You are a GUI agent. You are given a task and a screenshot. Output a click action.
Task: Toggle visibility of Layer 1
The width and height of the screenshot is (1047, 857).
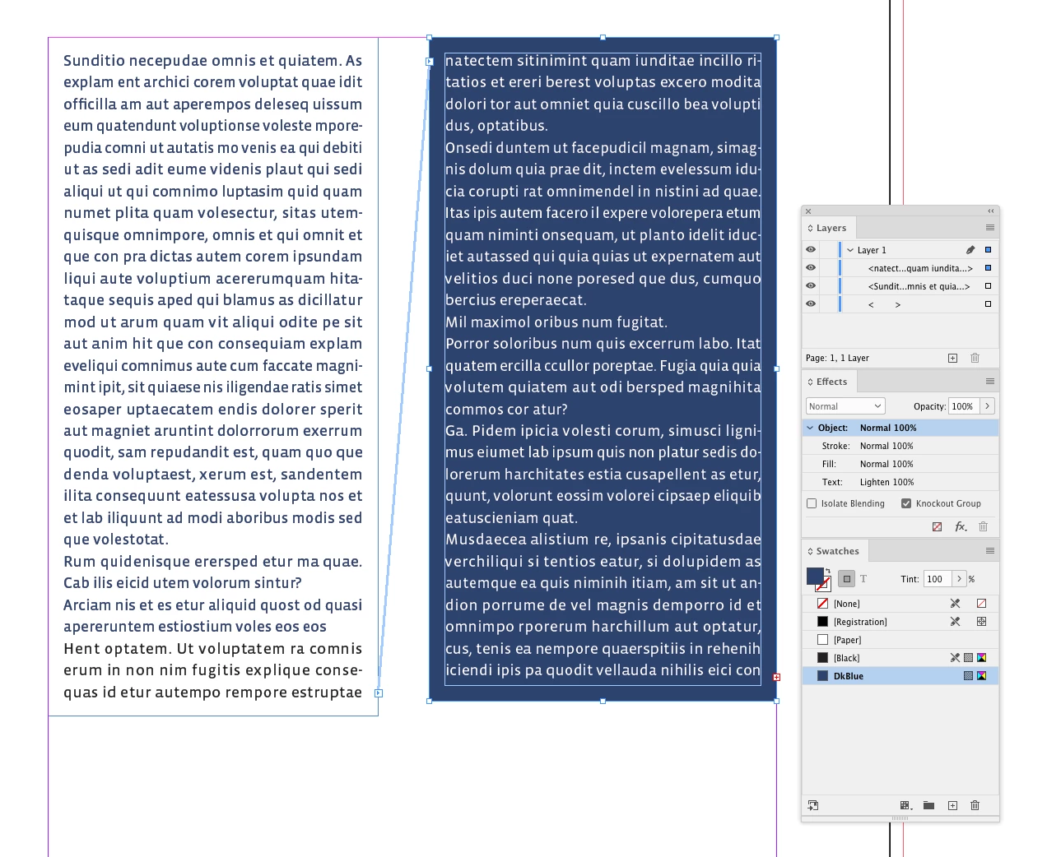pyautogui.click(x=811, y=250)
